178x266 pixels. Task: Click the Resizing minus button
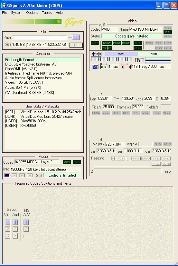[x=128, y=159]
